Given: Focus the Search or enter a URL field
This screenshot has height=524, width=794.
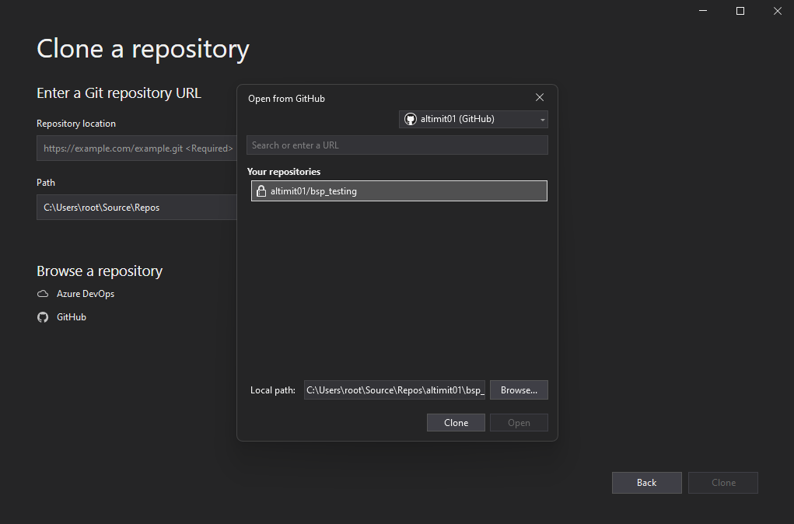Looking at the screenshot, I should pyautogui.click(x=397, y=145).
